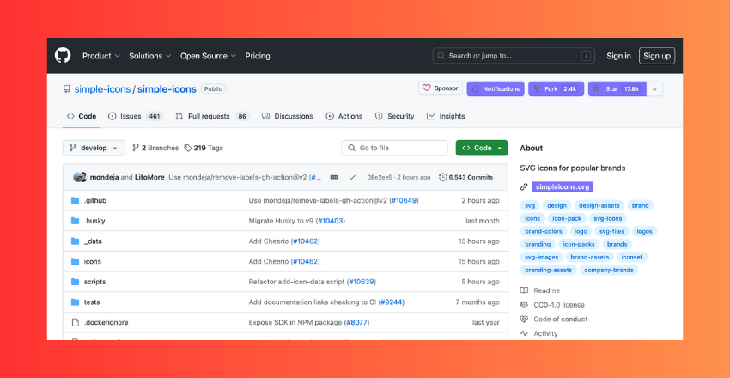Open the green Code dropdown button
Screen dimensions: 730x378
tap(482, 148)
